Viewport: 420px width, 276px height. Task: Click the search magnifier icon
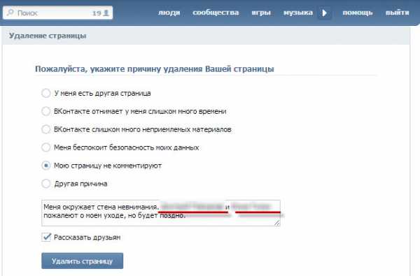click(x=10, y=13)
